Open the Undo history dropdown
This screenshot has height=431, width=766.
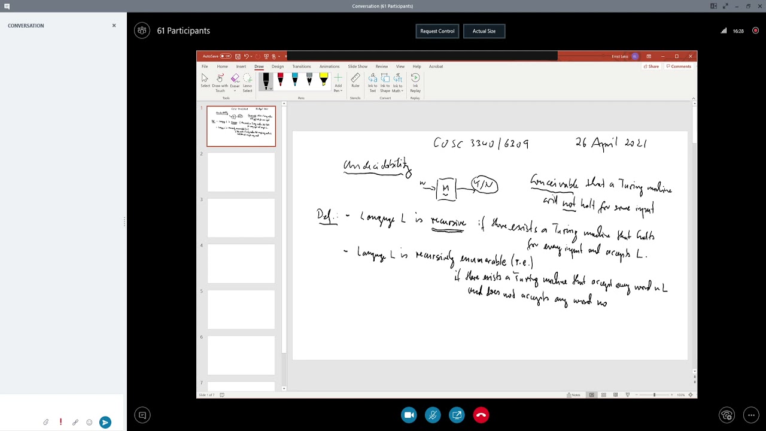click(x=251, y=56)
